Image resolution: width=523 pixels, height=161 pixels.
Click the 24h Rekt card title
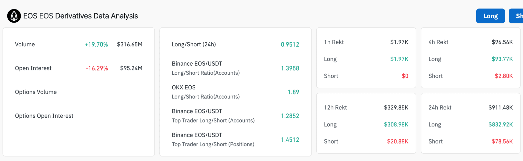[x=440, y=108]
